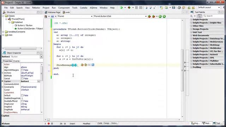Collapse the Classes tree node
Image resolution: width=226 pixels, height=127 pixels.
3,16
